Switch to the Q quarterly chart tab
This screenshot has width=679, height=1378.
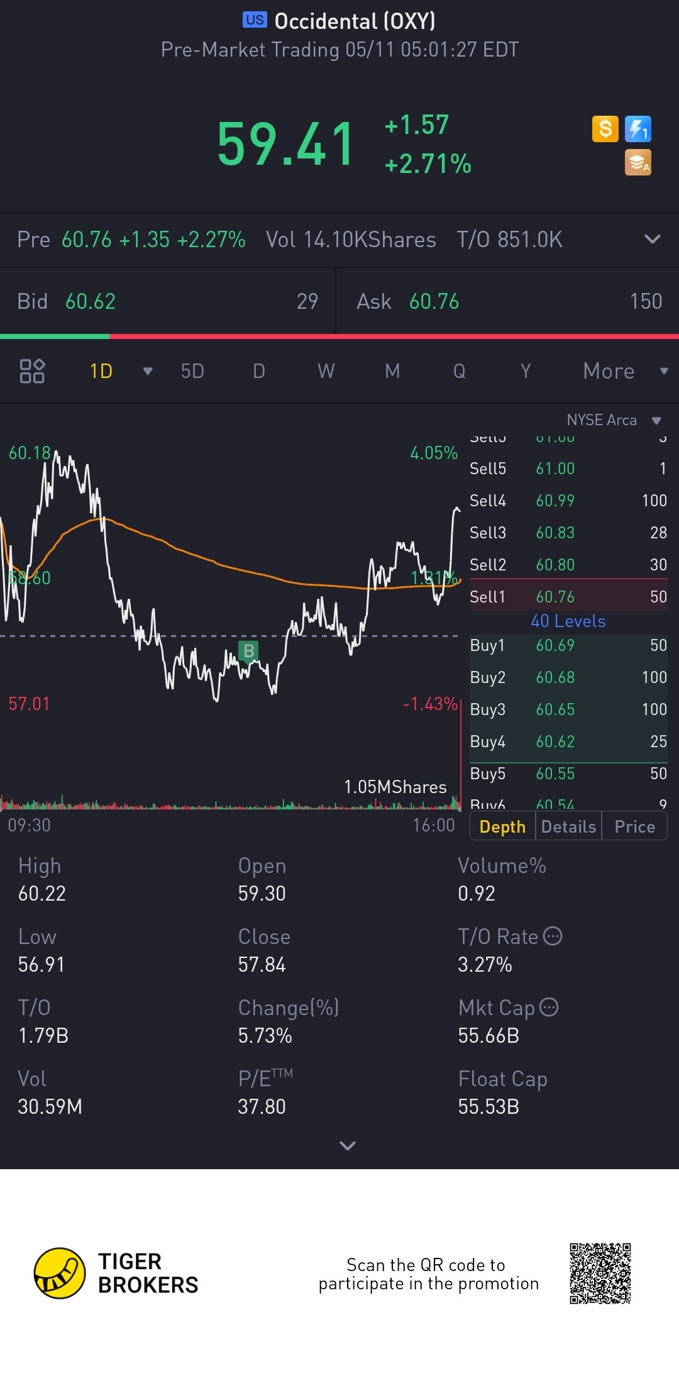pyautogui.click(x=460, y=371)
